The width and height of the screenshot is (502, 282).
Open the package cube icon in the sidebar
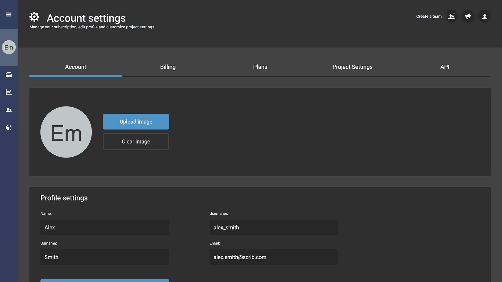click(9, 127)
